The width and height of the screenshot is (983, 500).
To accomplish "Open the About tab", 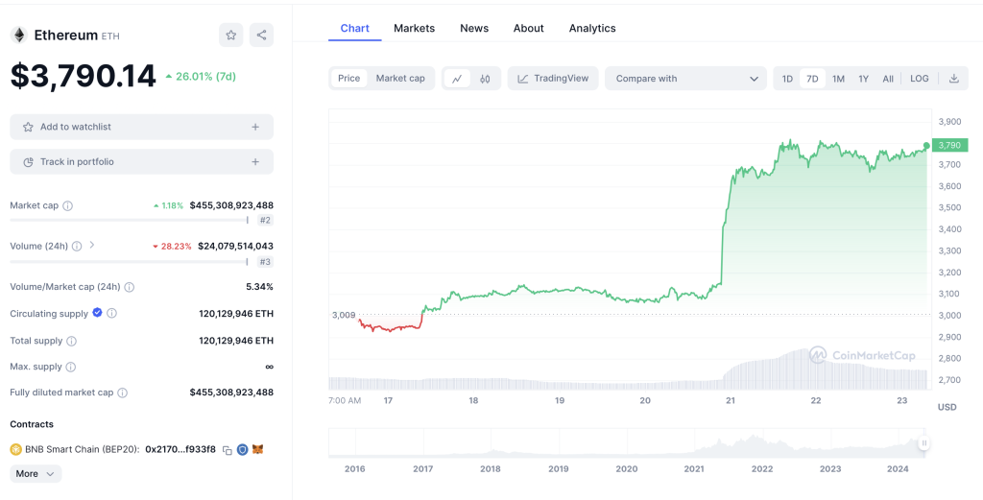I will pos(529,28).
